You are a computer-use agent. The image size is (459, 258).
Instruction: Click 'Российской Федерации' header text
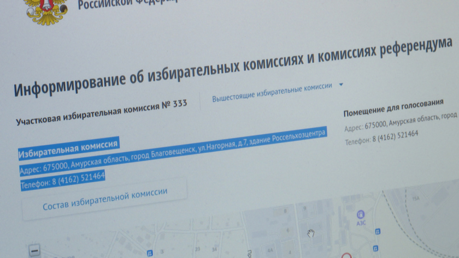(x=128, y=3)
